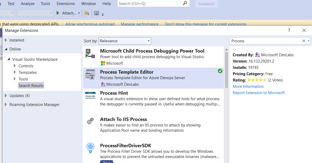Select the Process Hint result title

pyautogui.click(x=114, y=93)
